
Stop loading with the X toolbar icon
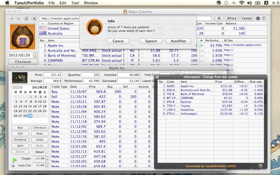pyautogui.click(x=34, y=19)
